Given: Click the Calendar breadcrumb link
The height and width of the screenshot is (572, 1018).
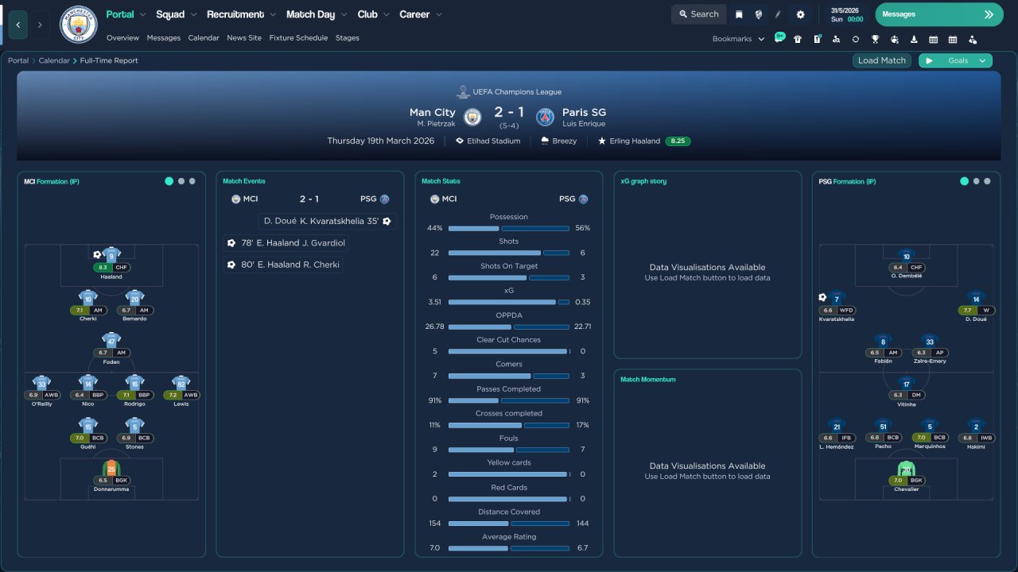Looking at the screenshot, I should [54, 60].
